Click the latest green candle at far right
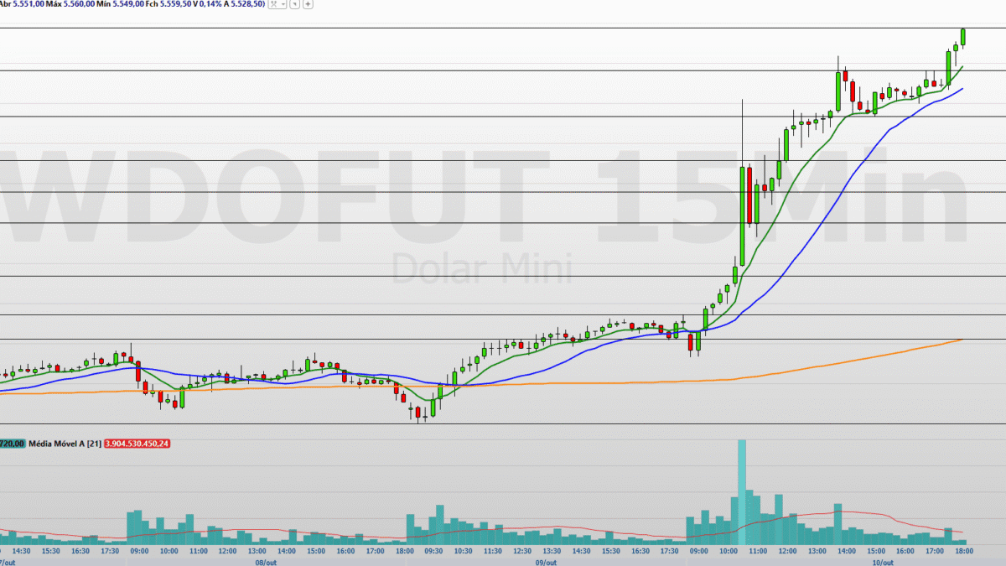1006x566 pixels. pyautogui.click(x=963, y=37)
